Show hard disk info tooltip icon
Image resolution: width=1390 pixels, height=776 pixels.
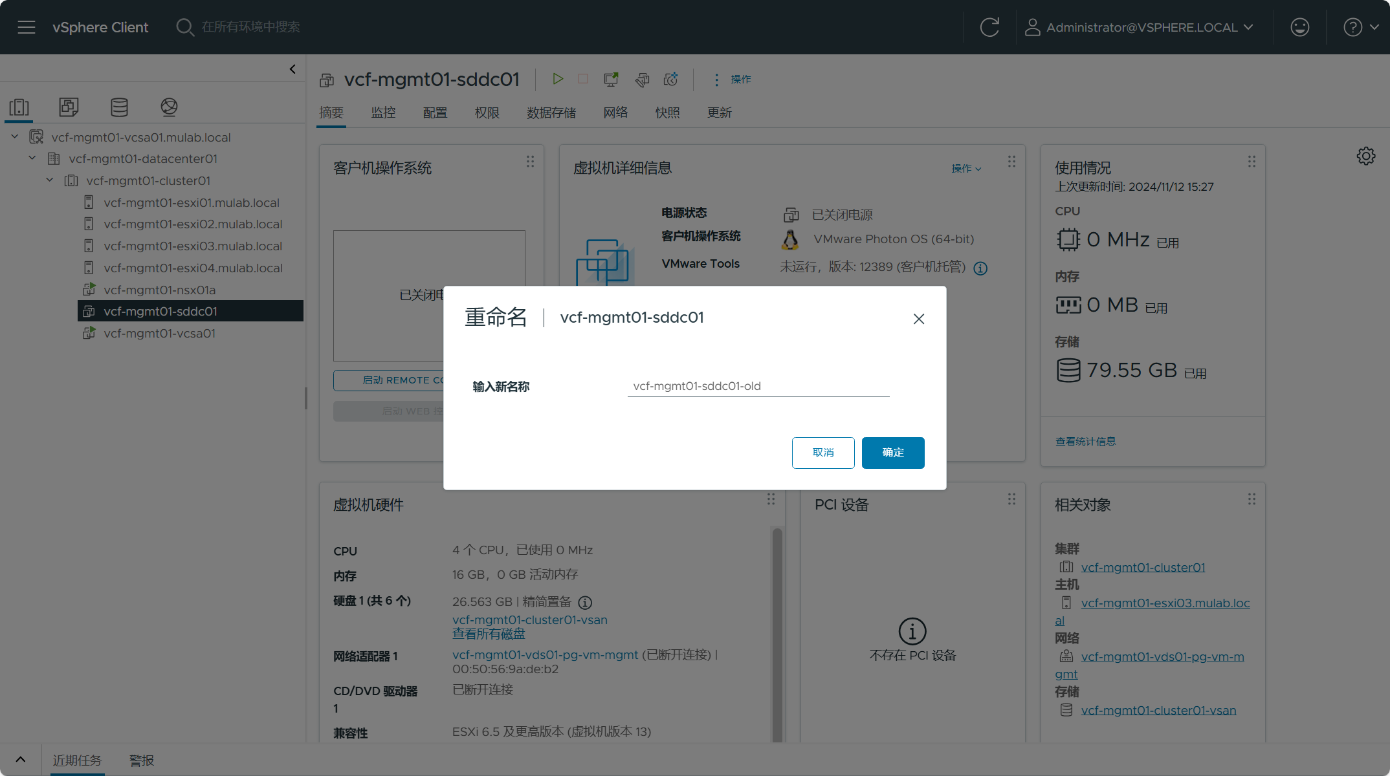click(585, 603)
